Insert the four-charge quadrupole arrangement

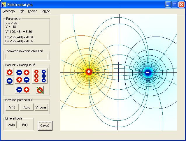pos(23,76)
